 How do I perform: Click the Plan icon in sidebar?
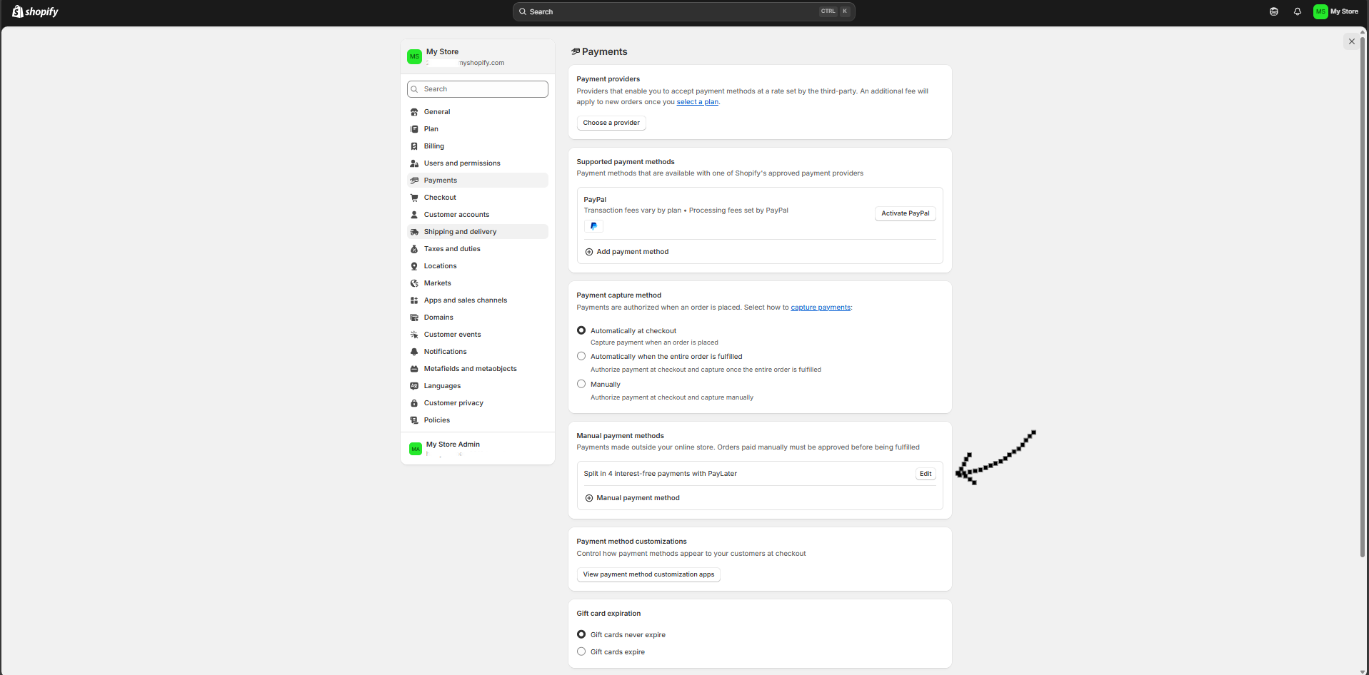click(x=414, y=129)
